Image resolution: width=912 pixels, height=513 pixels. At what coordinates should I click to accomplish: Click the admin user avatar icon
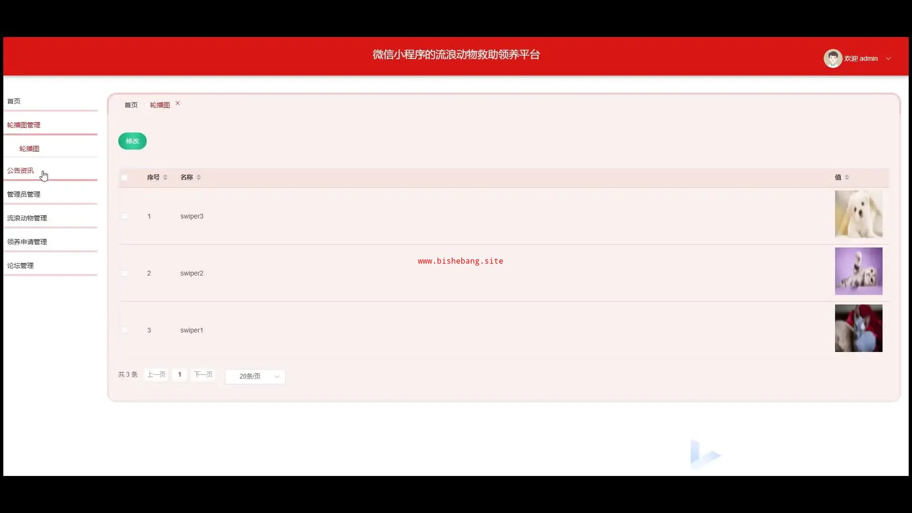(832, 58)
